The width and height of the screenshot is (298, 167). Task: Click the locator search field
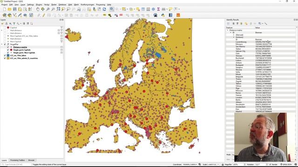point(16,164)
